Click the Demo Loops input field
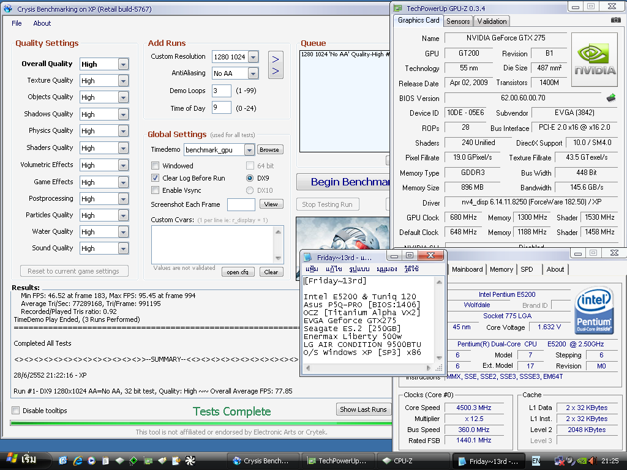Viewport: 627px width, 470px height. (221, 91)
